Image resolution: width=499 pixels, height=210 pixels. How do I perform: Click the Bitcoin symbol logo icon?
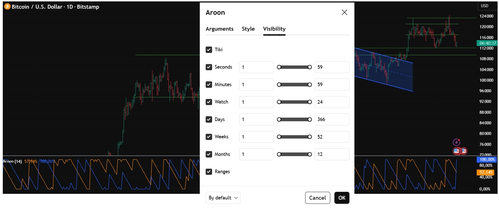pos(7,7)
